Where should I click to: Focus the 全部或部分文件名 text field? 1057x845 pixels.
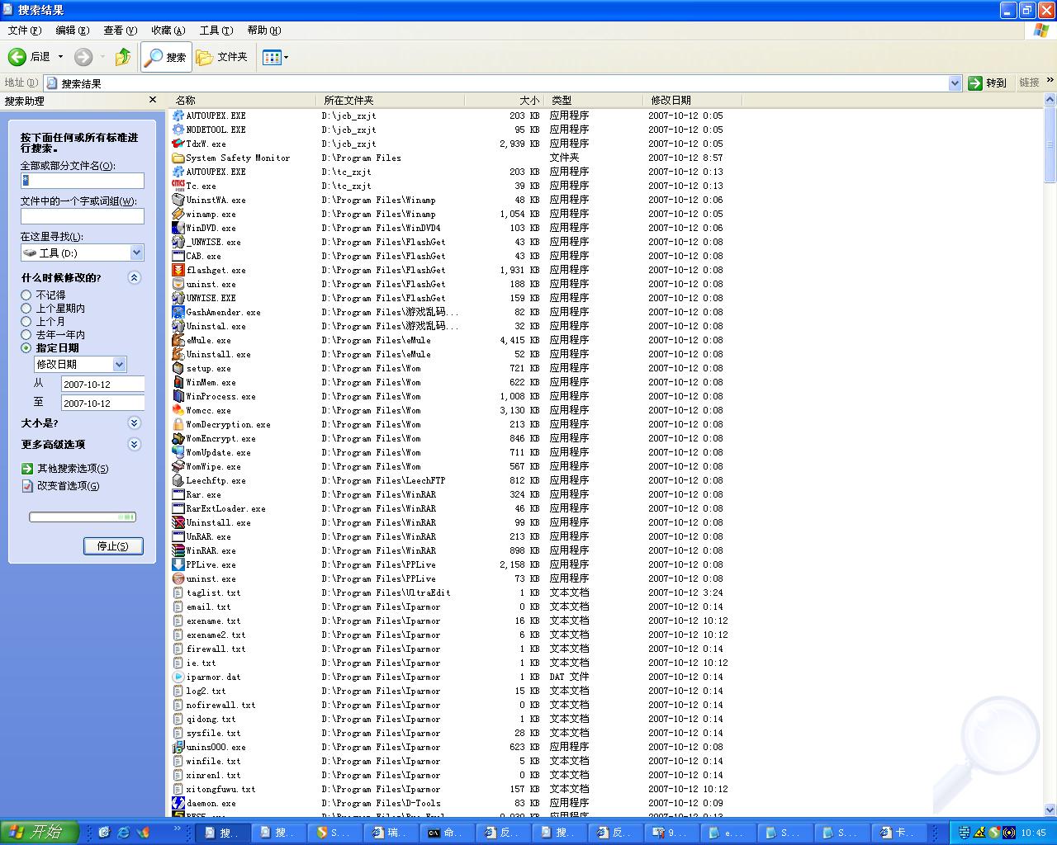[x=83, y=181]
